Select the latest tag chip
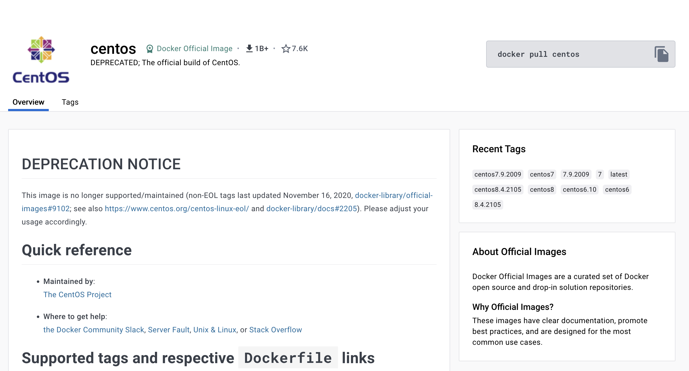Screen dimensions: 689x371 (x=619, y=174)
